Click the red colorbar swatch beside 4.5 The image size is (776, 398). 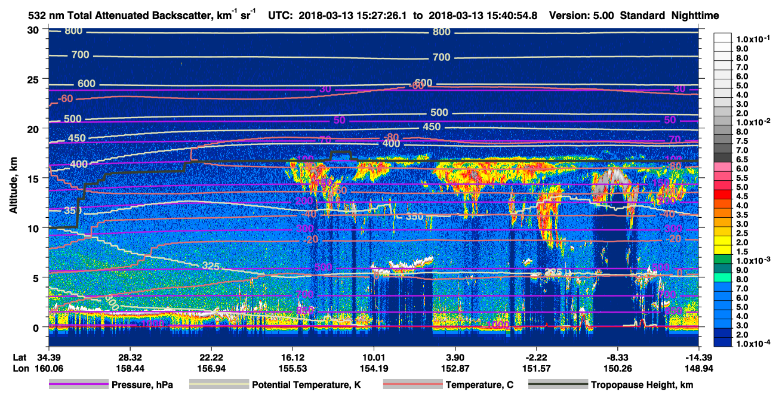click(722, 195)
